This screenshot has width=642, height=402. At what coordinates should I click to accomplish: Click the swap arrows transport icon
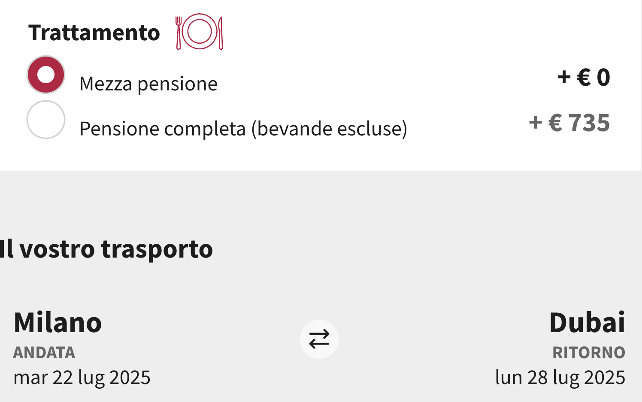click(x=319, y=339)
